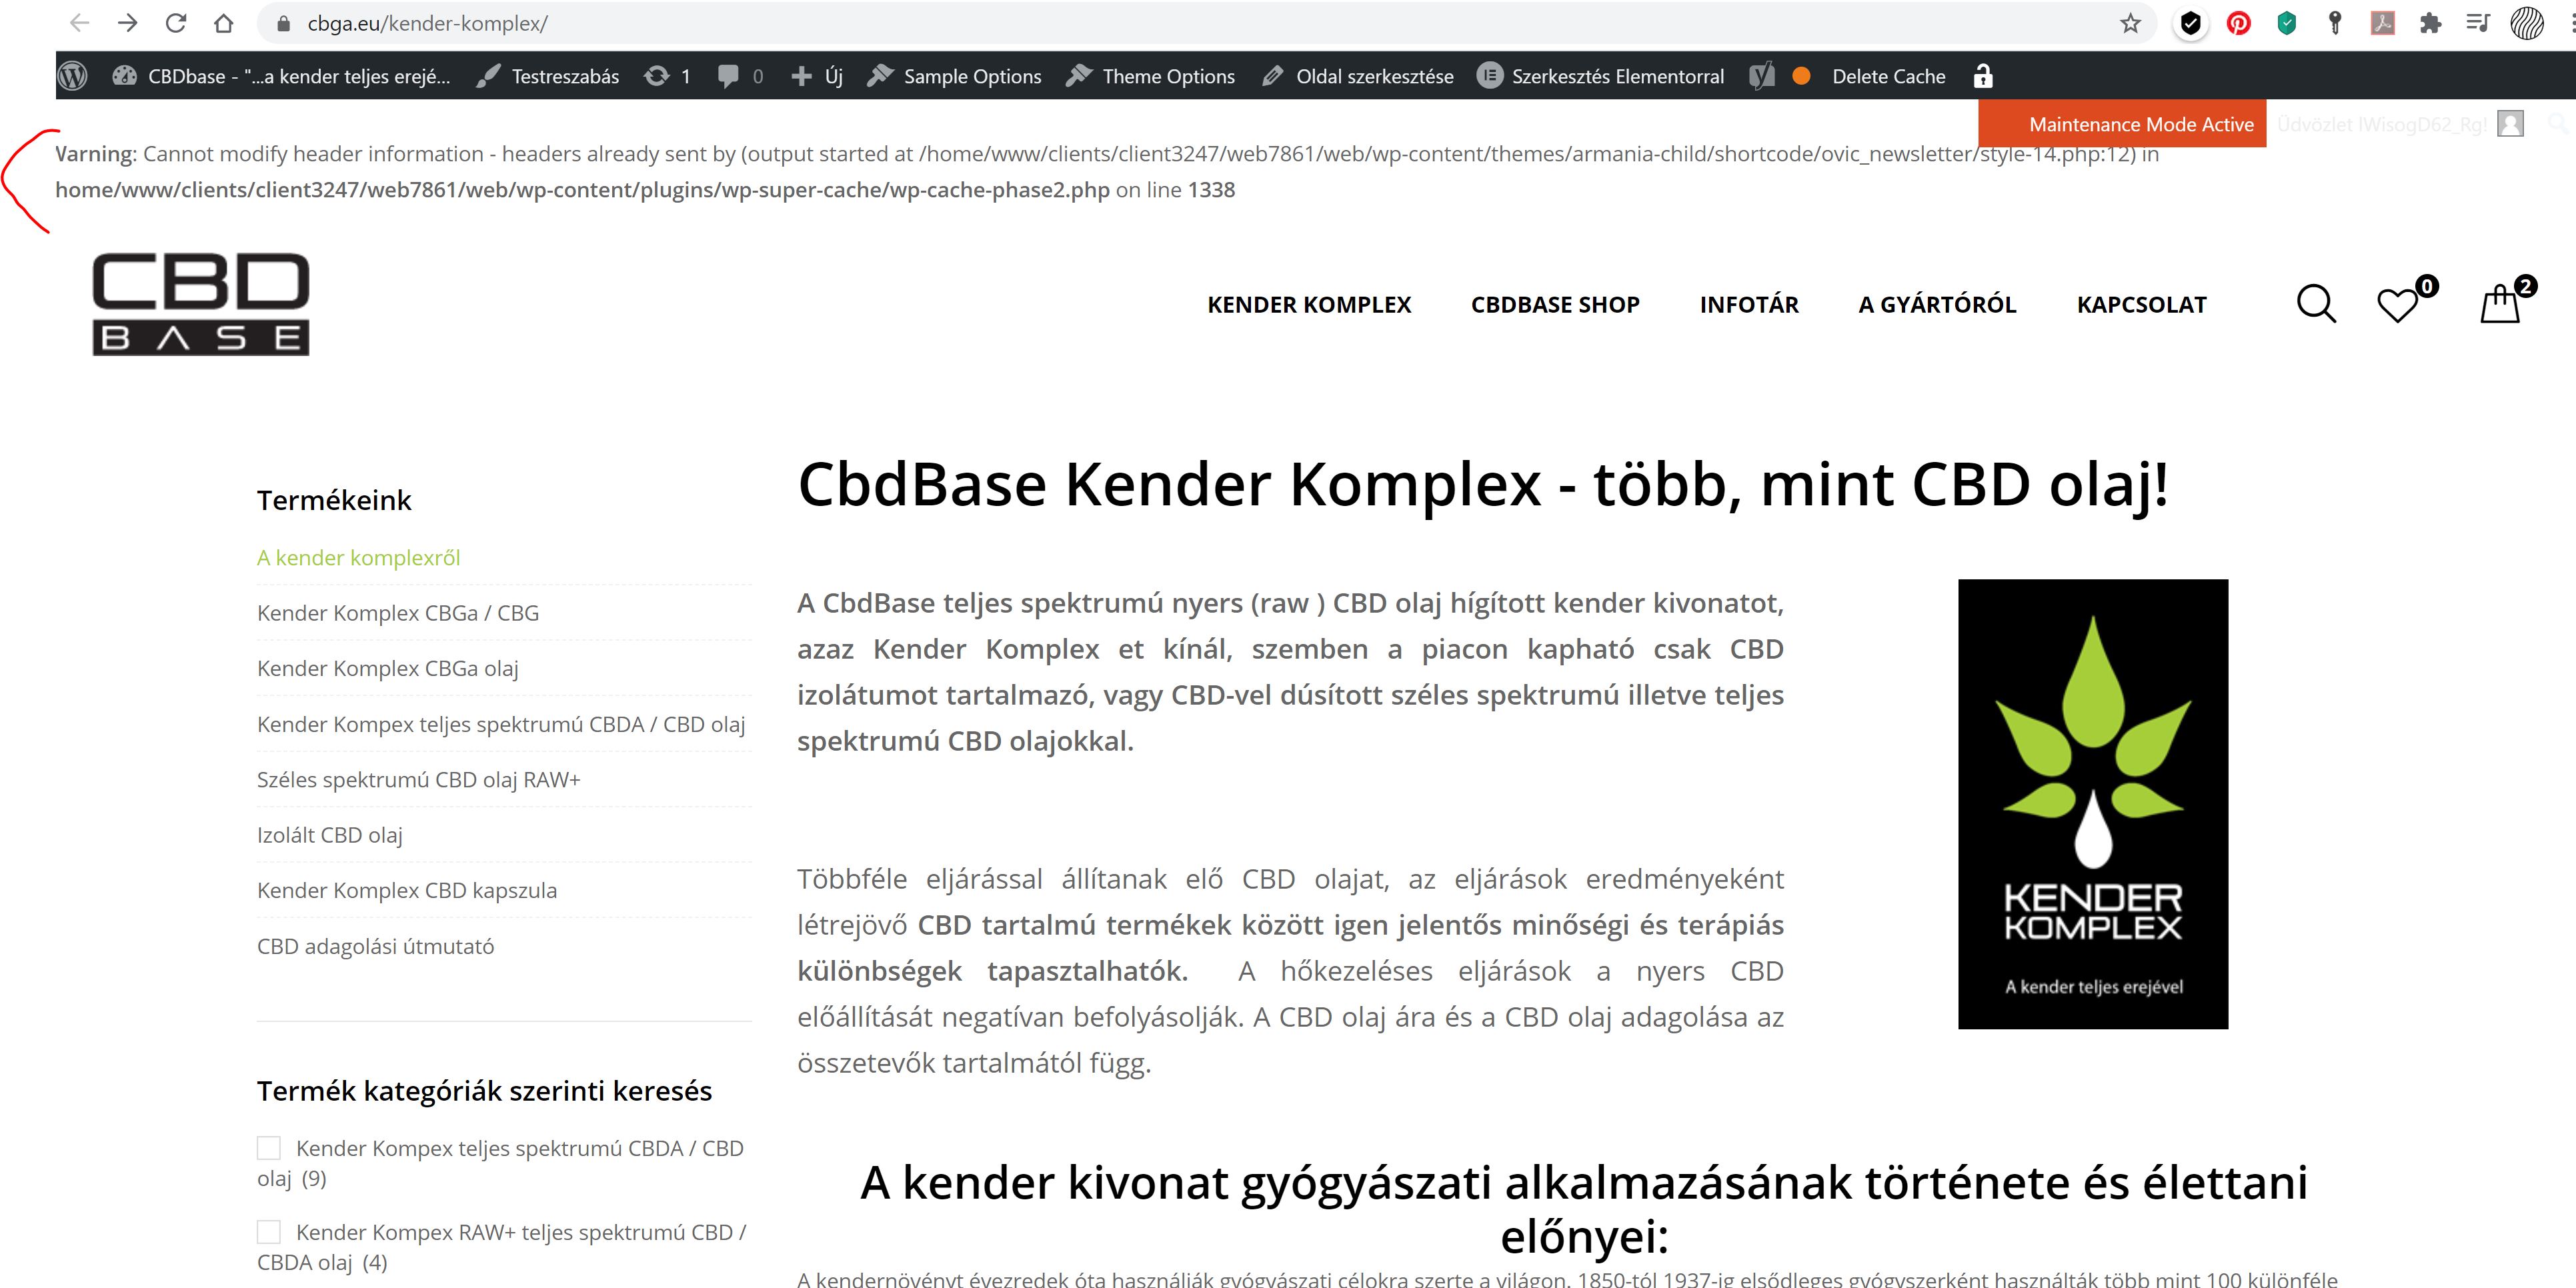Reload the page with the refresh icon
The width and height of the screenshot is (2576, 1288).
(176, 23)
